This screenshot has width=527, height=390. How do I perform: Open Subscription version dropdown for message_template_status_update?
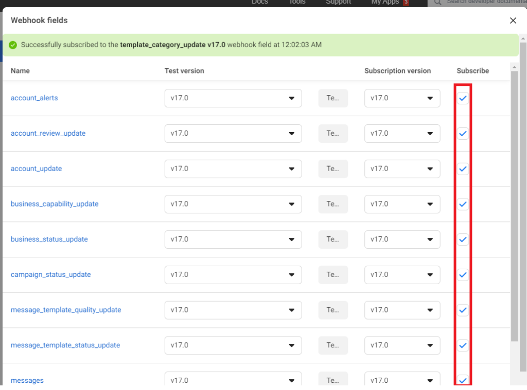coord(402,345)
